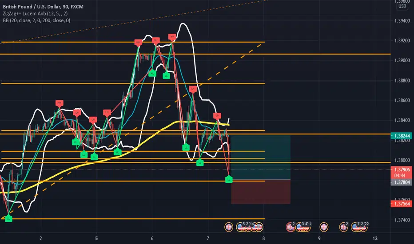Click the green 1.38244 take-profit price label

click(401, 136)
